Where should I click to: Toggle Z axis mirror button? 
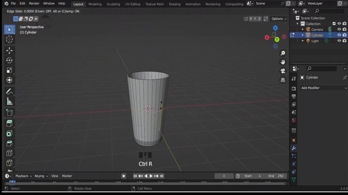(259, 19)
